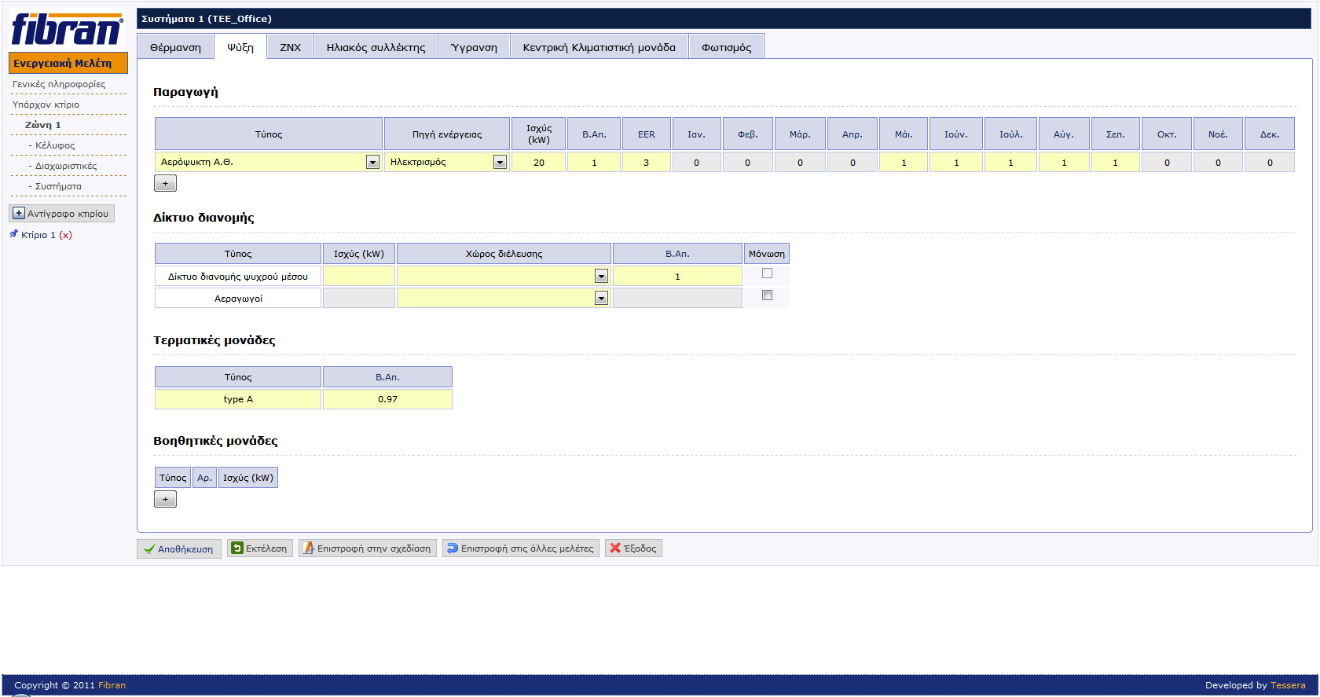Toggle Μόνωση checkbox for Δίκτυο διανομής ψυχρού μέσου

point(767,273)
